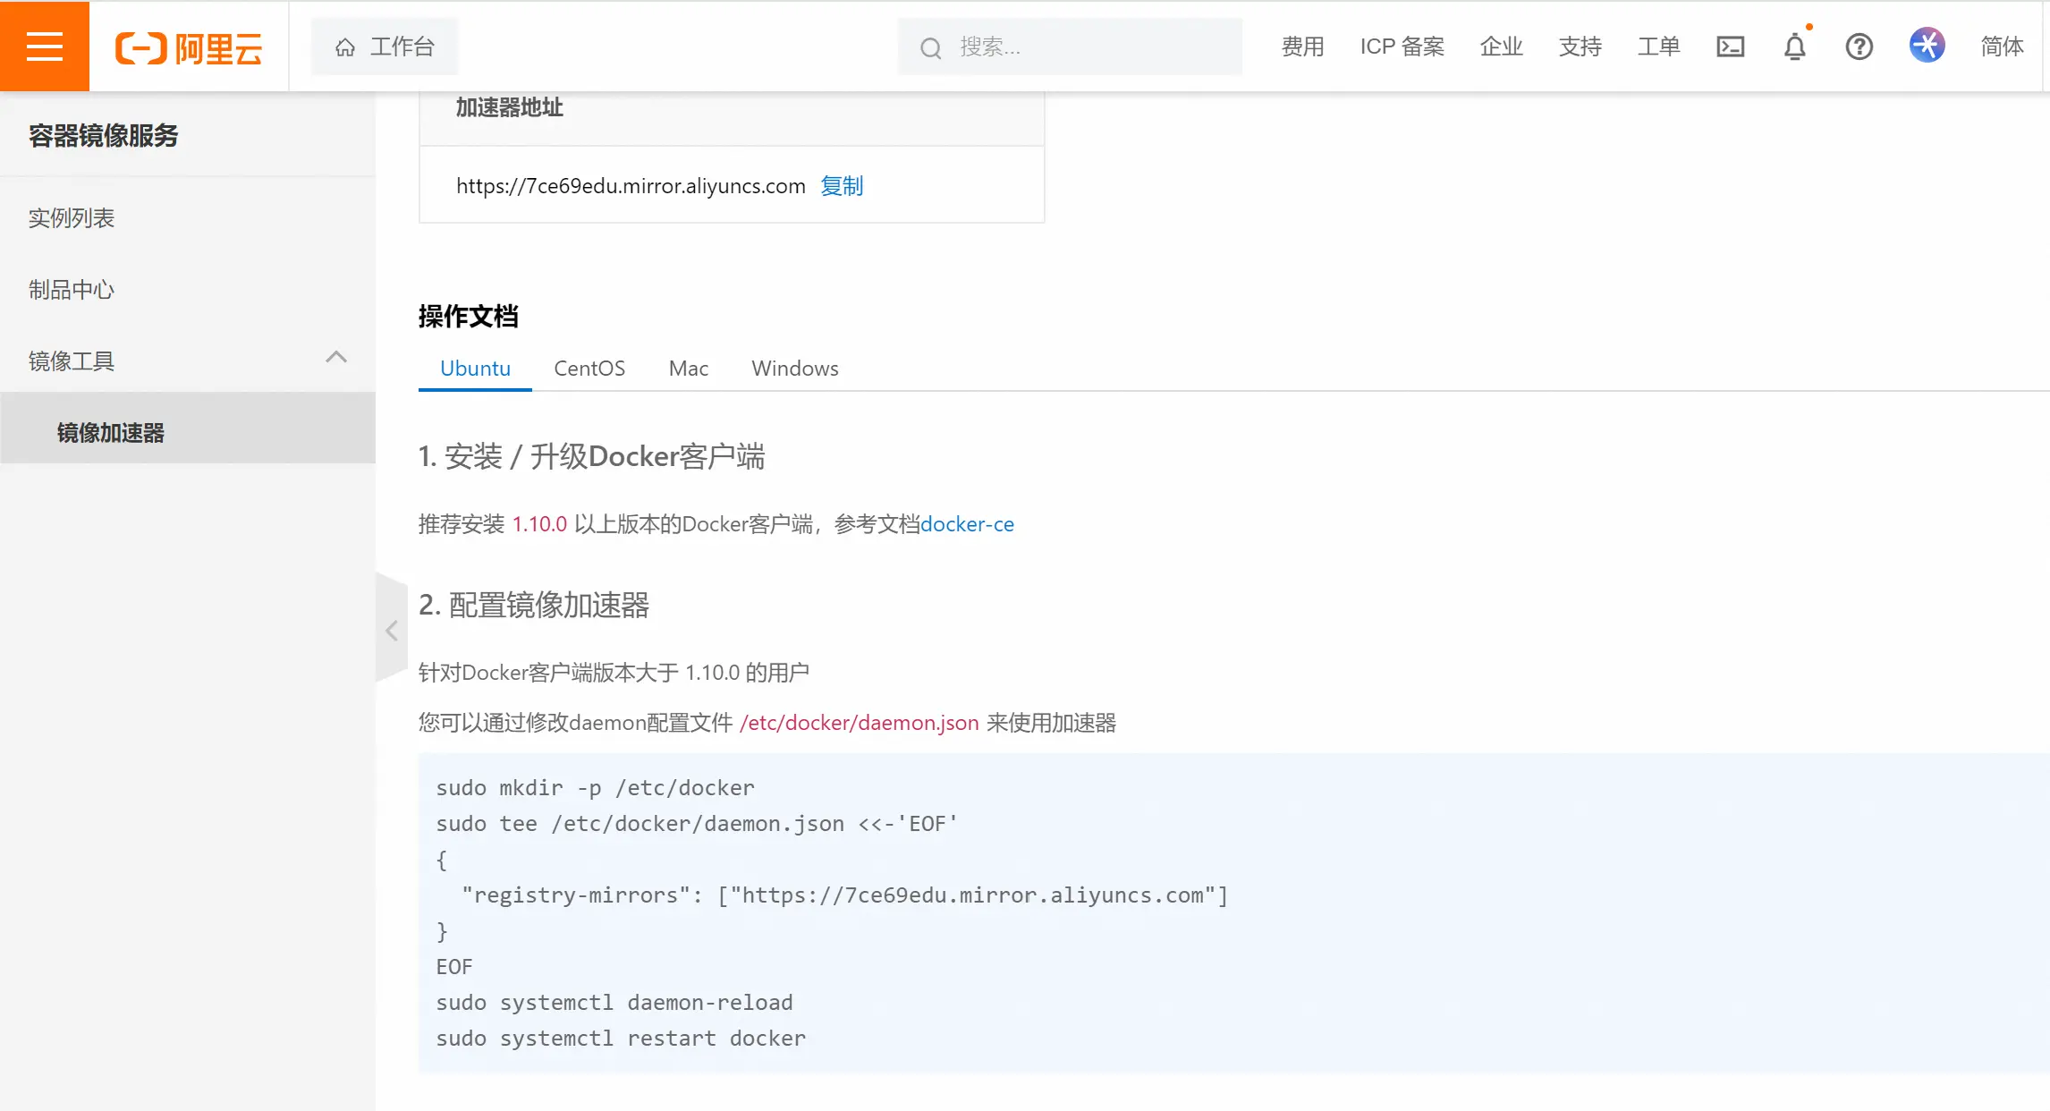Image resolution: width=2050 pixels, height=1111 pixels.
Task: Open 实例列表 in sidebar
Action: tap(188, 218)
